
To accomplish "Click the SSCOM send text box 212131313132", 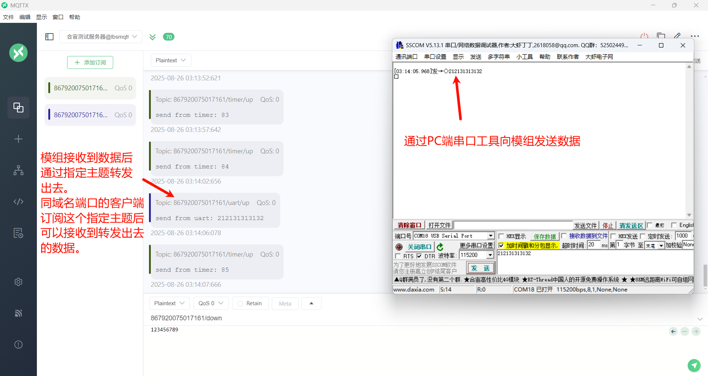I will click(x=595, y=262).
